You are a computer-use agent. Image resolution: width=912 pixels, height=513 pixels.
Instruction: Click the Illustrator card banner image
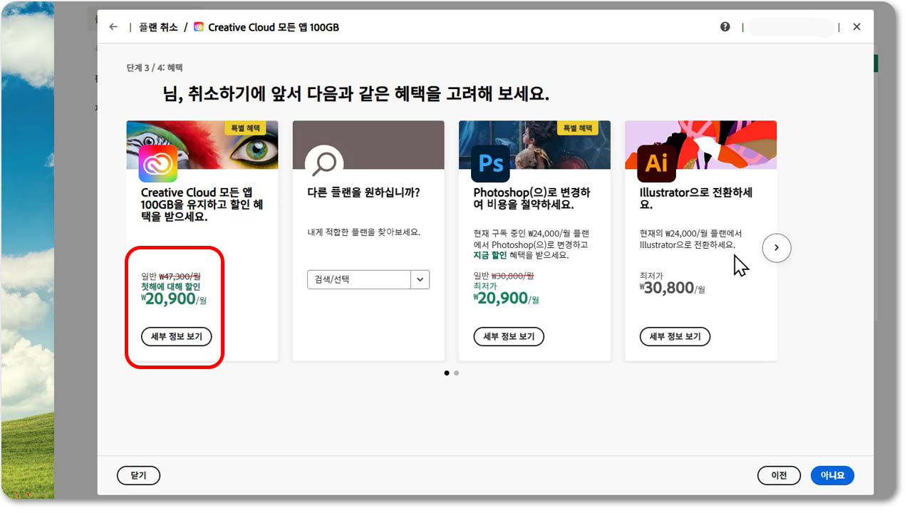[x=701, y=145]
